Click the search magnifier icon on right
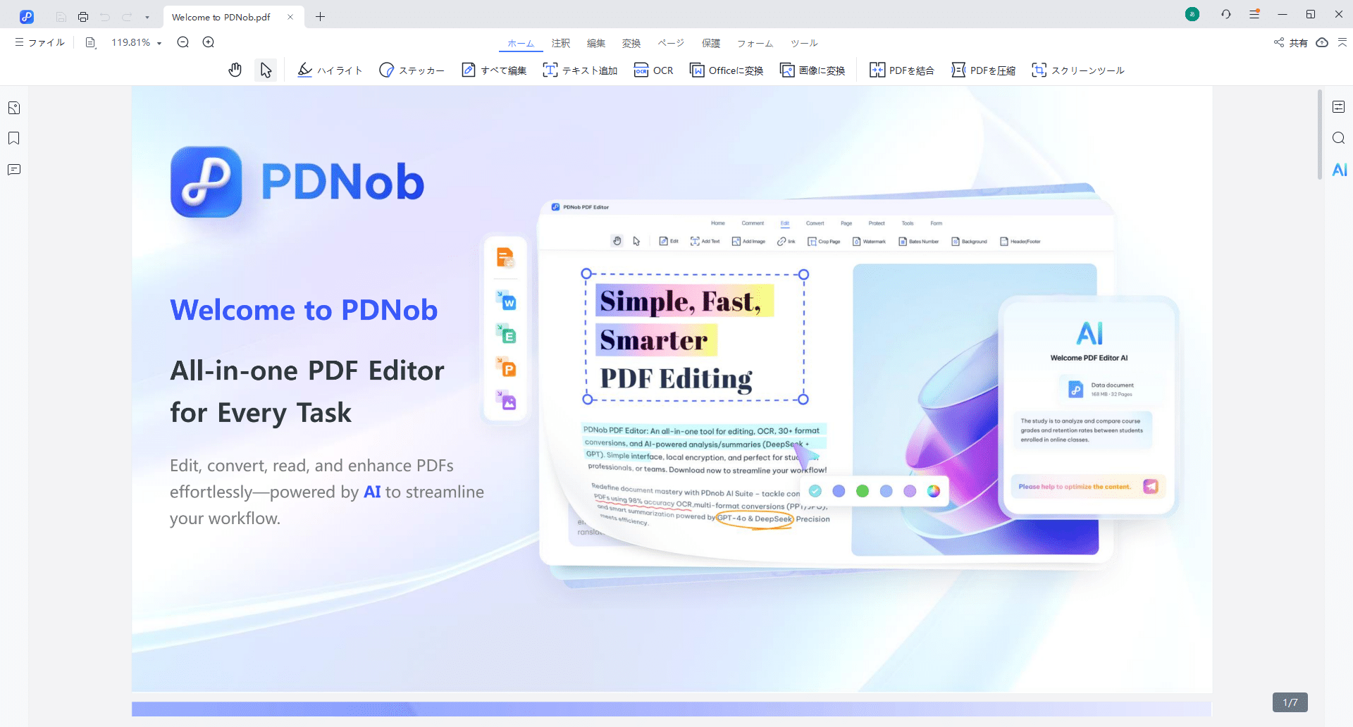The width and height of the screenshot is (1353, 727). 1339,138
